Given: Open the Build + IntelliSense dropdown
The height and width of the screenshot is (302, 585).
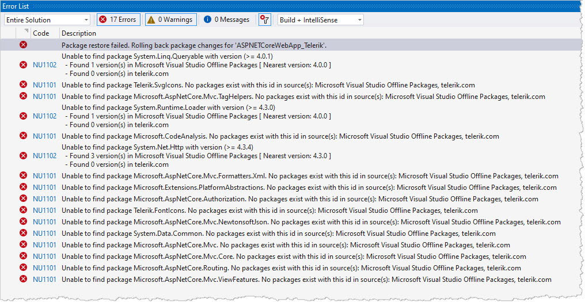Looking at the screenshot, I should (320, 20).
